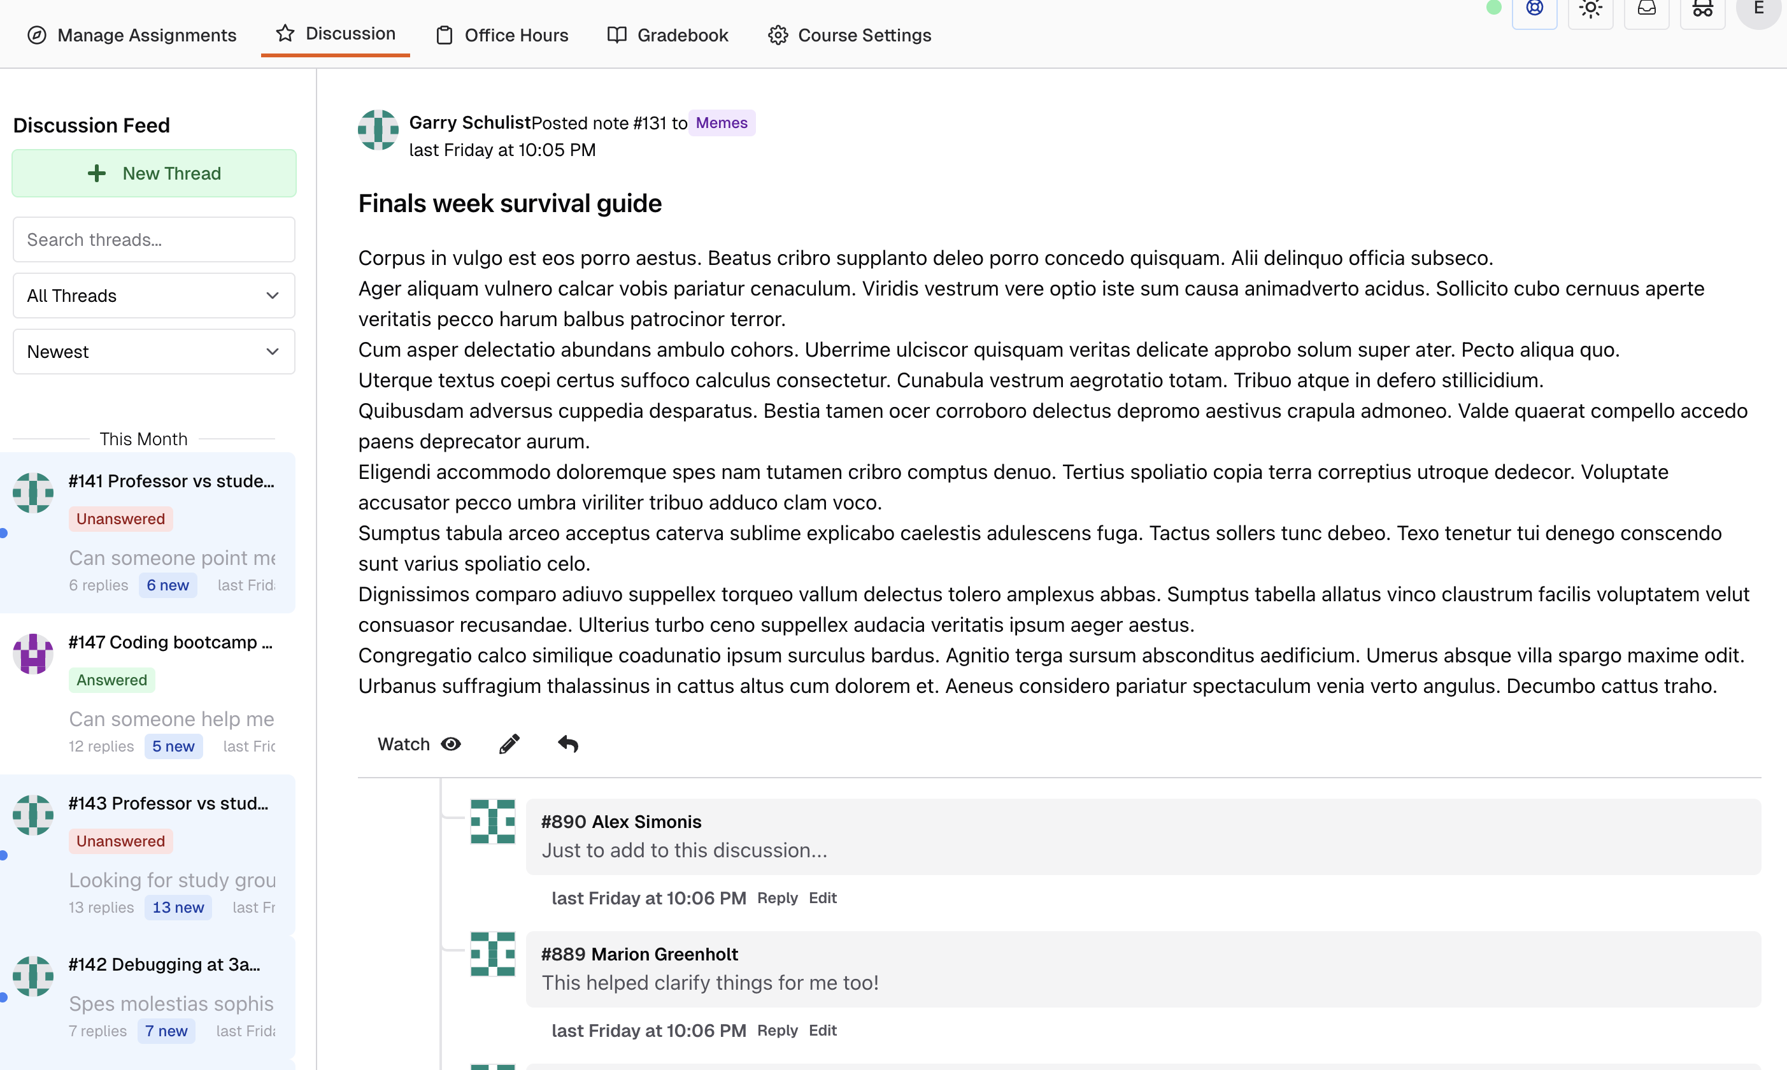Viewport: 1787px width, 1070px height.
Task: Click the 12 replies count on thread #147
Action: (101, 746)
